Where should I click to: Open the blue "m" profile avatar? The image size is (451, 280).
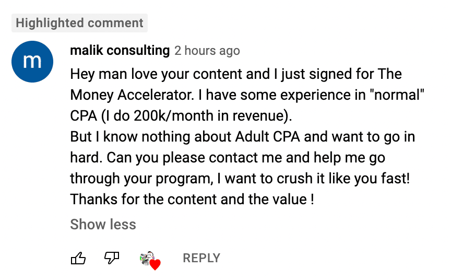(32, 62)
